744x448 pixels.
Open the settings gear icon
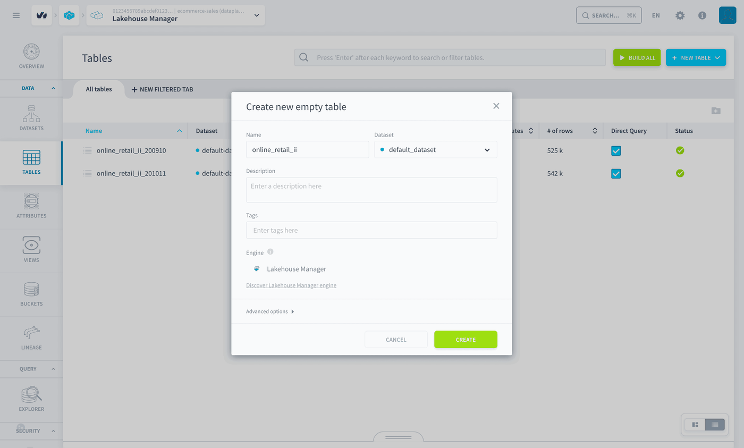click(x=680, y=15)
